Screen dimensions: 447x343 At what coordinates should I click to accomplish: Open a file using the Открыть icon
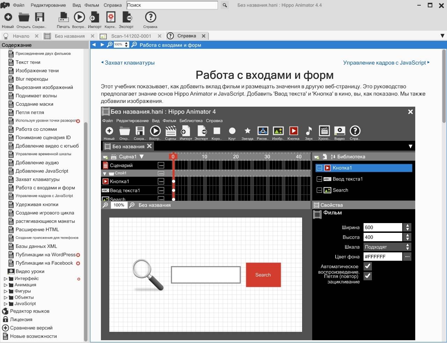coord(24,17)
